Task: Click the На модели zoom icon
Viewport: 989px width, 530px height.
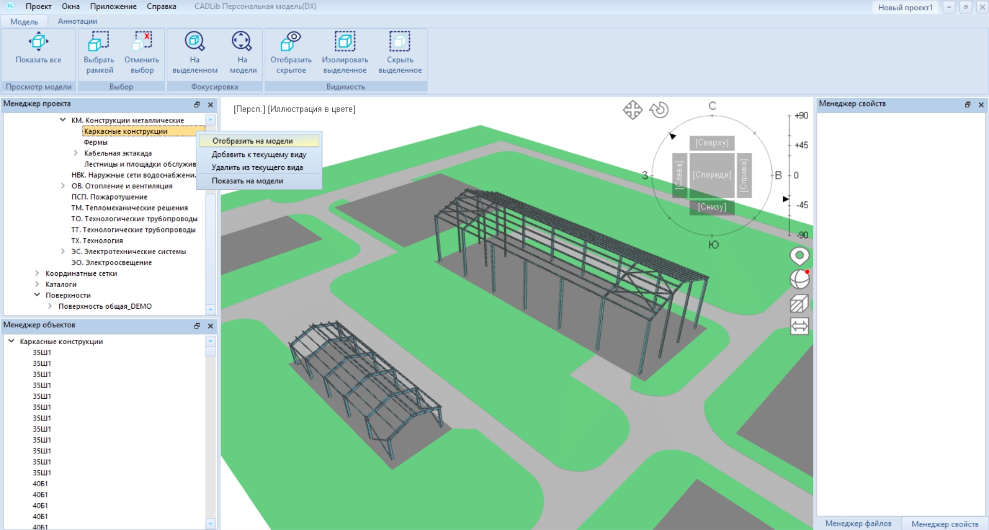Action: pyautogui.click(x=242, y=42)
